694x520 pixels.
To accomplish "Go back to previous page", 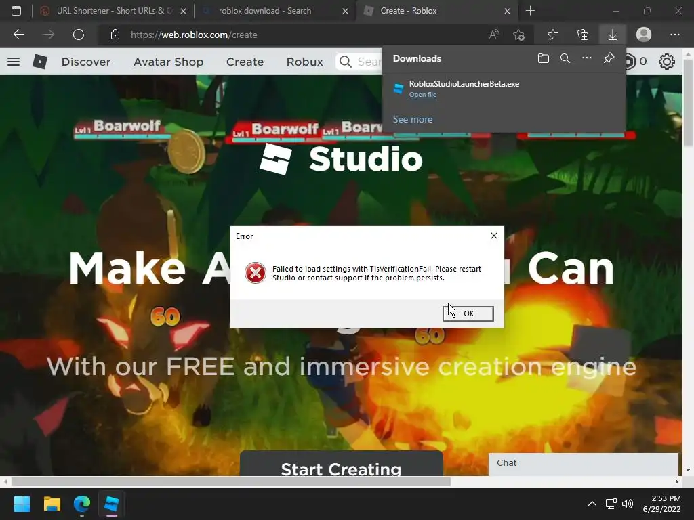I will point(18,35).
